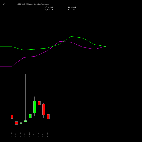This screenshot has width=142, height=142.
Task: Click the high value 'H: 4.40'
Action: [72, 7]
